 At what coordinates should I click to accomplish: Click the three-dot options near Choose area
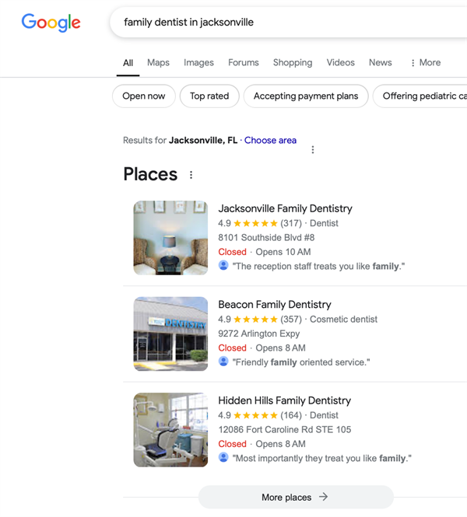[313, 149]
